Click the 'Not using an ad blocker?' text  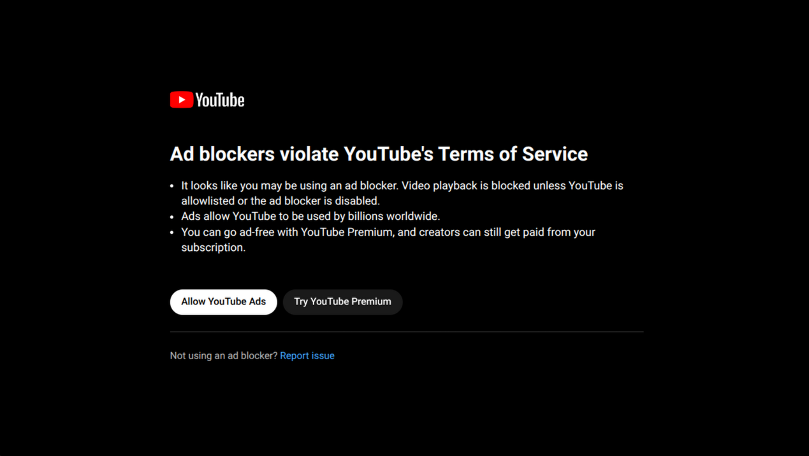pos(224,356)
